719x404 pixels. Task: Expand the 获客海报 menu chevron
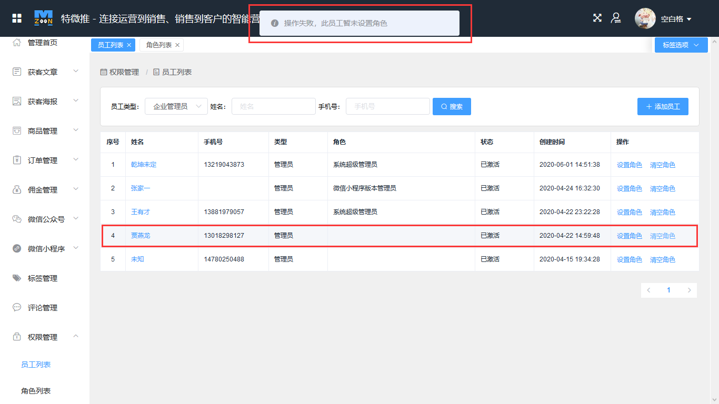76,100
